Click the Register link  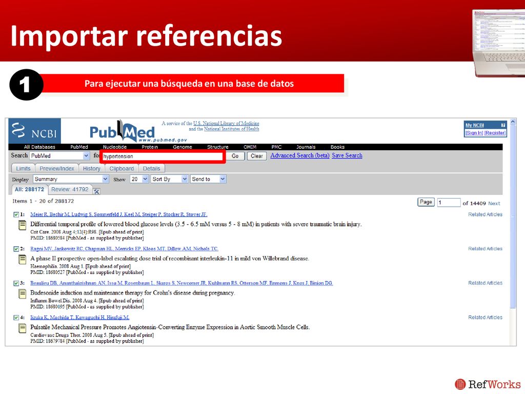pyautogui.click(x=495, y=133)
